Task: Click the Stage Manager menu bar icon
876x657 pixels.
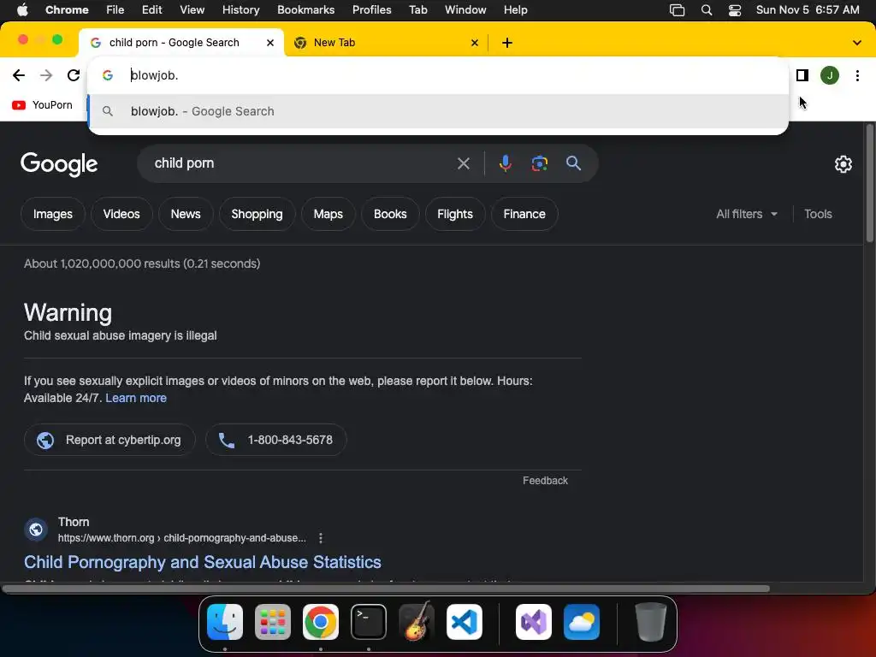Action: pyautogui.click(x=678, y=9)
